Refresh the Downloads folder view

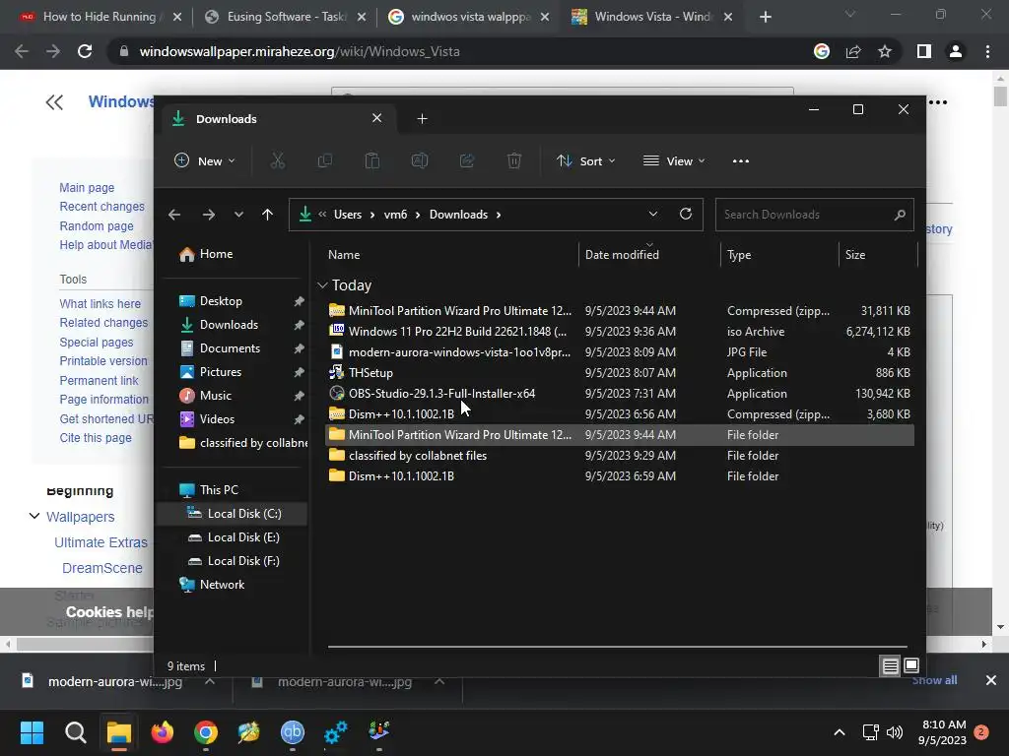tap(686, 214)
